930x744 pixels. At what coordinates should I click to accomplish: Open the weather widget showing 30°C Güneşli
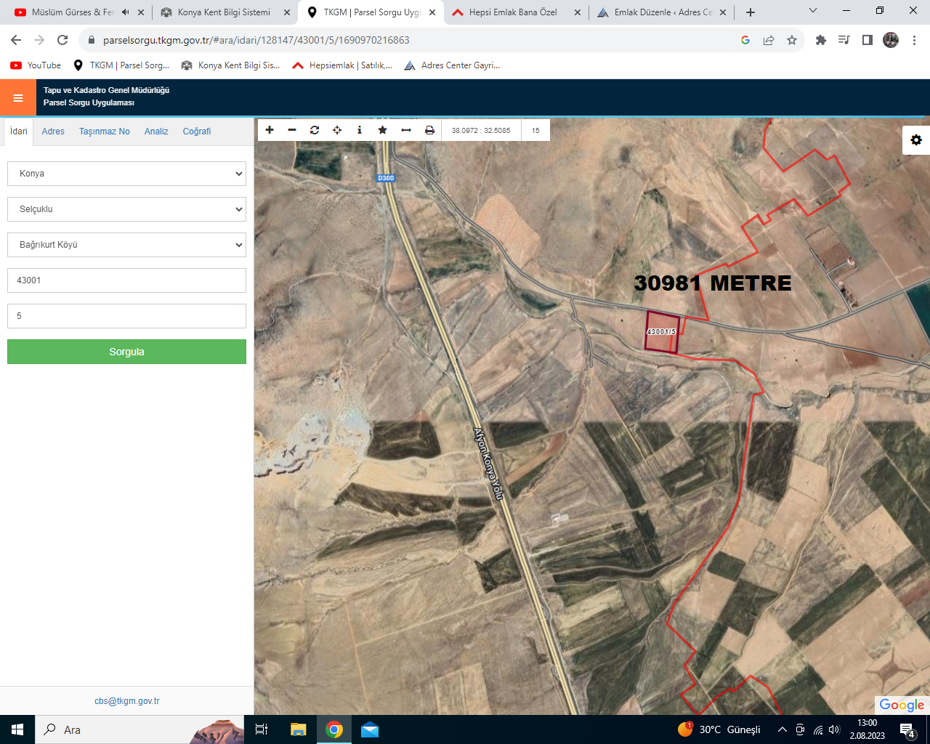[719, 729]
